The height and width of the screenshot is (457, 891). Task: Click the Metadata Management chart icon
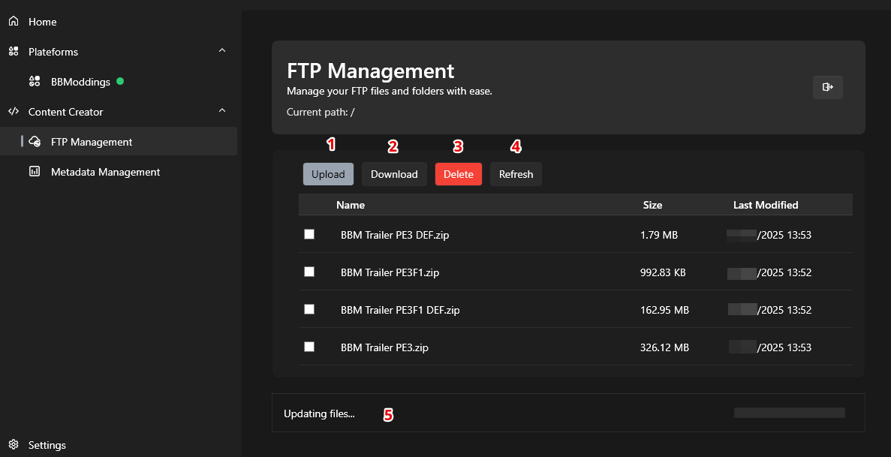(35, 172)
